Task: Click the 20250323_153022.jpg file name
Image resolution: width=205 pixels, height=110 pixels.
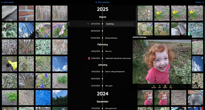Action: pos(139,37)
